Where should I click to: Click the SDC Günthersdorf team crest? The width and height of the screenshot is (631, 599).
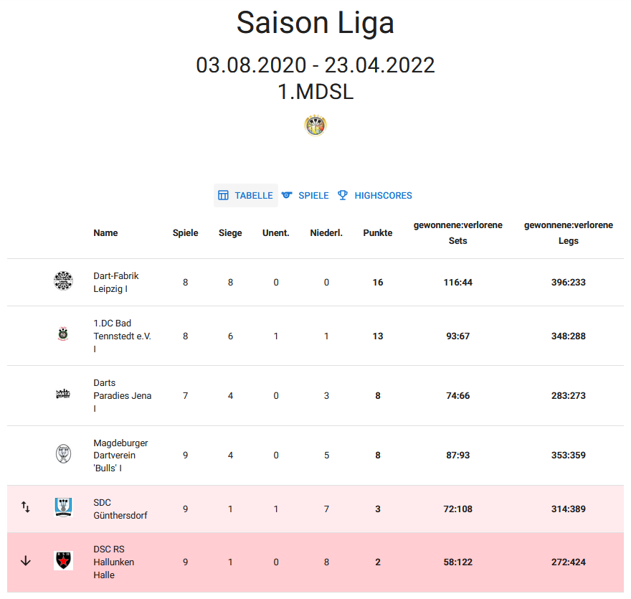click(63, 507)
